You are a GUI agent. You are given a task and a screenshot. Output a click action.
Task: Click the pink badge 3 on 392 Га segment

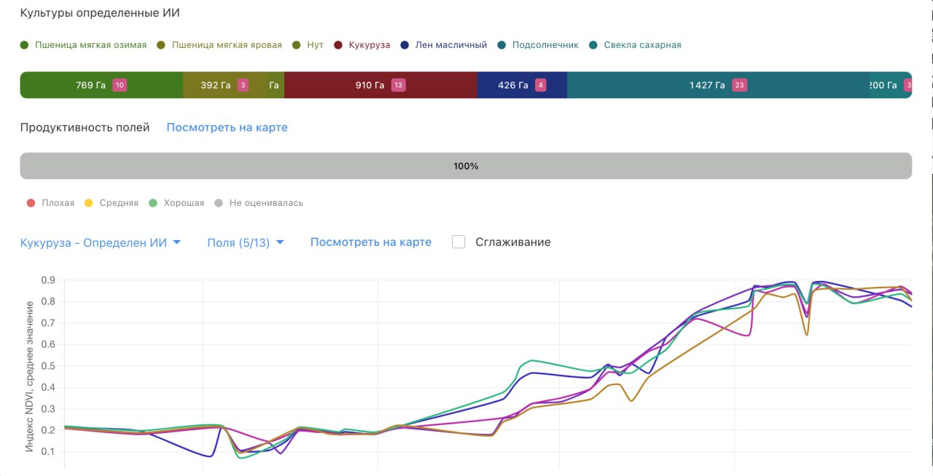[x=243, y=85]
